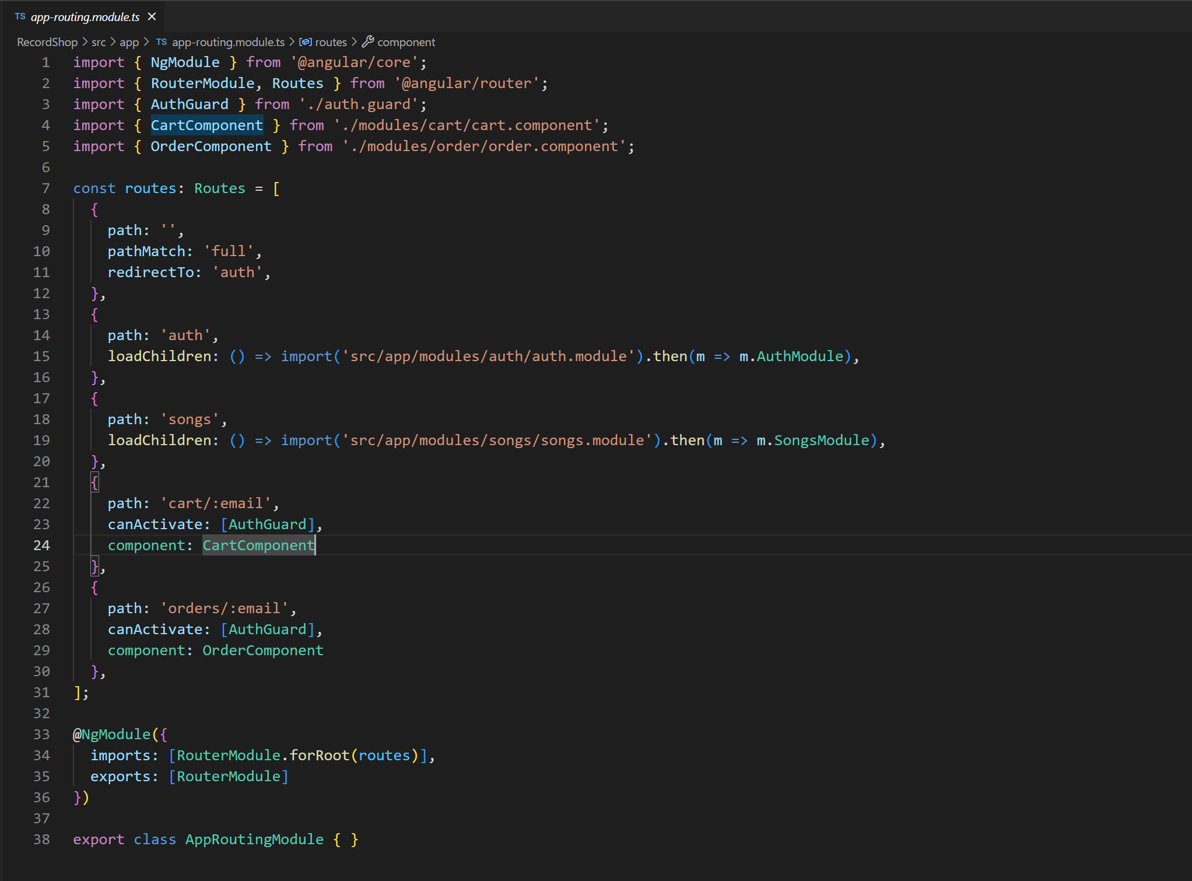The height and width of the screenshot is (881, 1192).
Task: Click the TS icon on the editor tab
Action: [20, 16]
